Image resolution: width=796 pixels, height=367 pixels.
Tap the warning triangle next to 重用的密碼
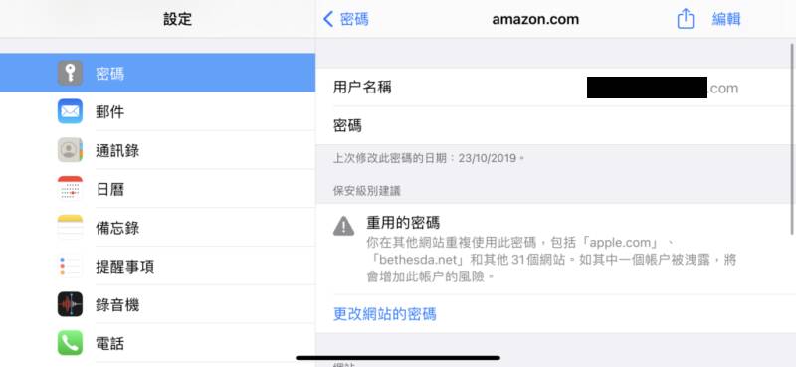point(343,226)
